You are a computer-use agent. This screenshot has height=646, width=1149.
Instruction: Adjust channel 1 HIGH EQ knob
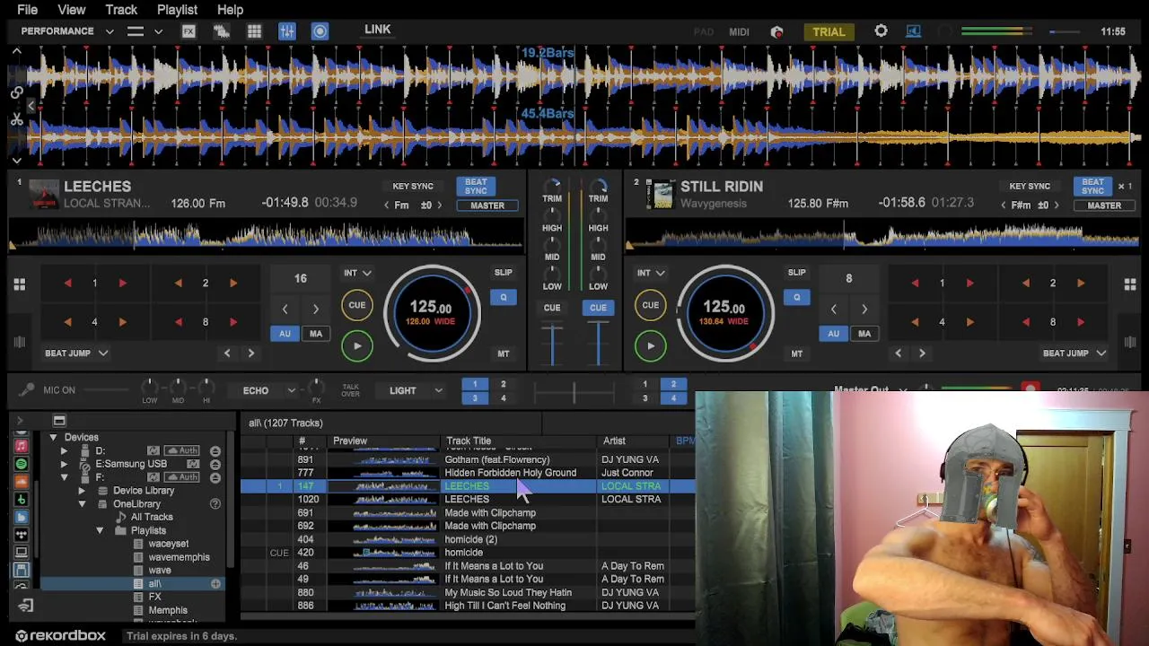pyautogui.click(x=552, y=214)
